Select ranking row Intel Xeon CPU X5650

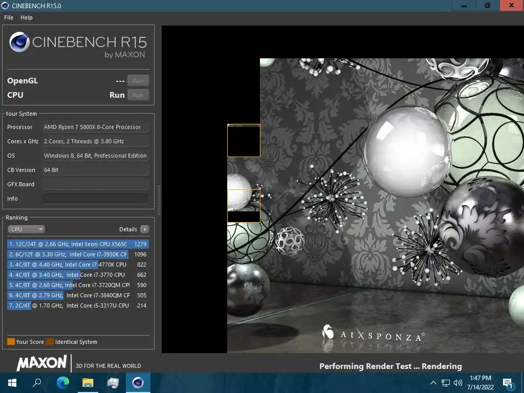click(x=78, y=244)
